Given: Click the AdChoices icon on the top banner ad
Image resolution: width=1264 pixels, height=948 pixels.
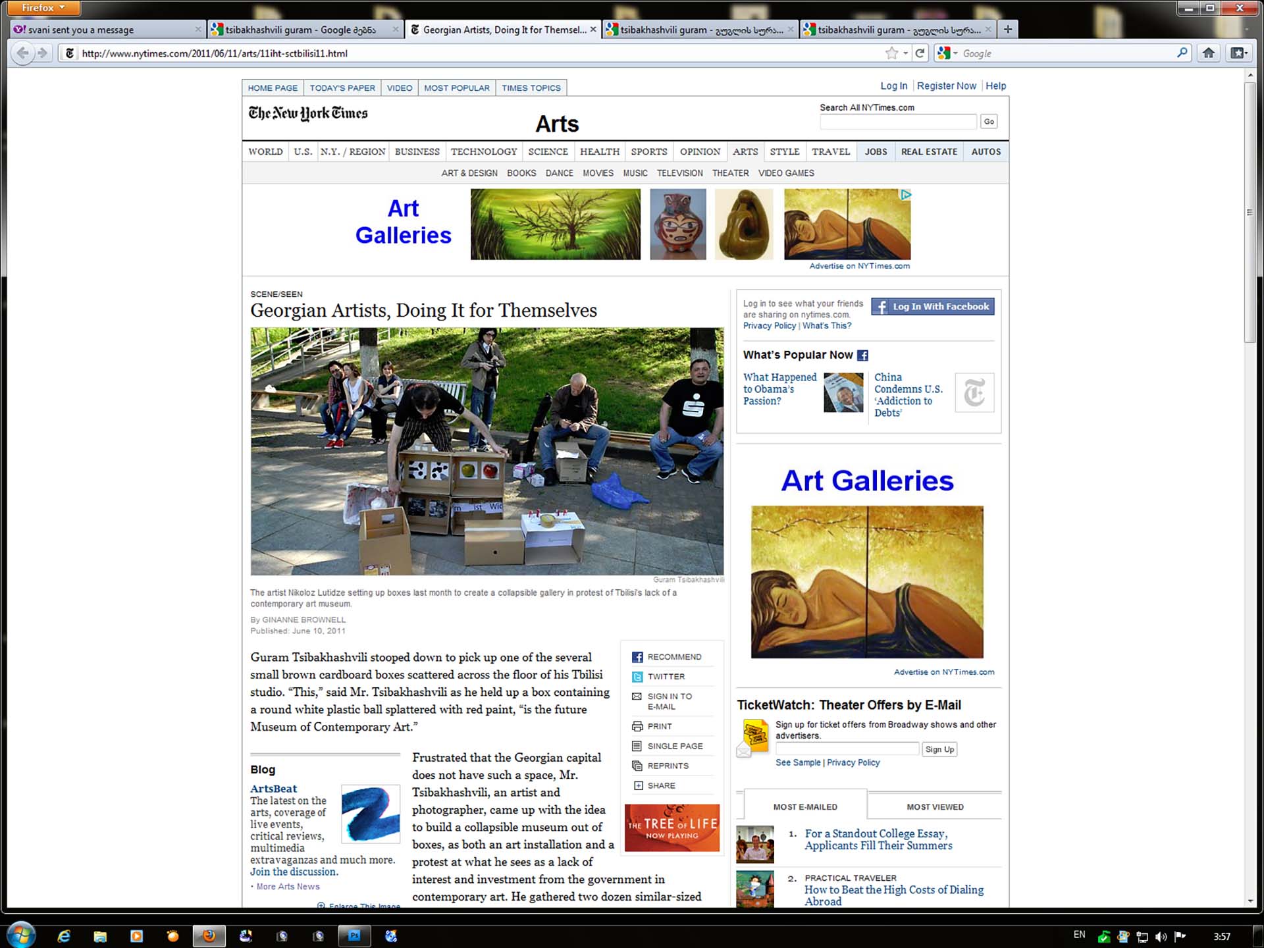Looking at the screenshot, I should (906, 195).
